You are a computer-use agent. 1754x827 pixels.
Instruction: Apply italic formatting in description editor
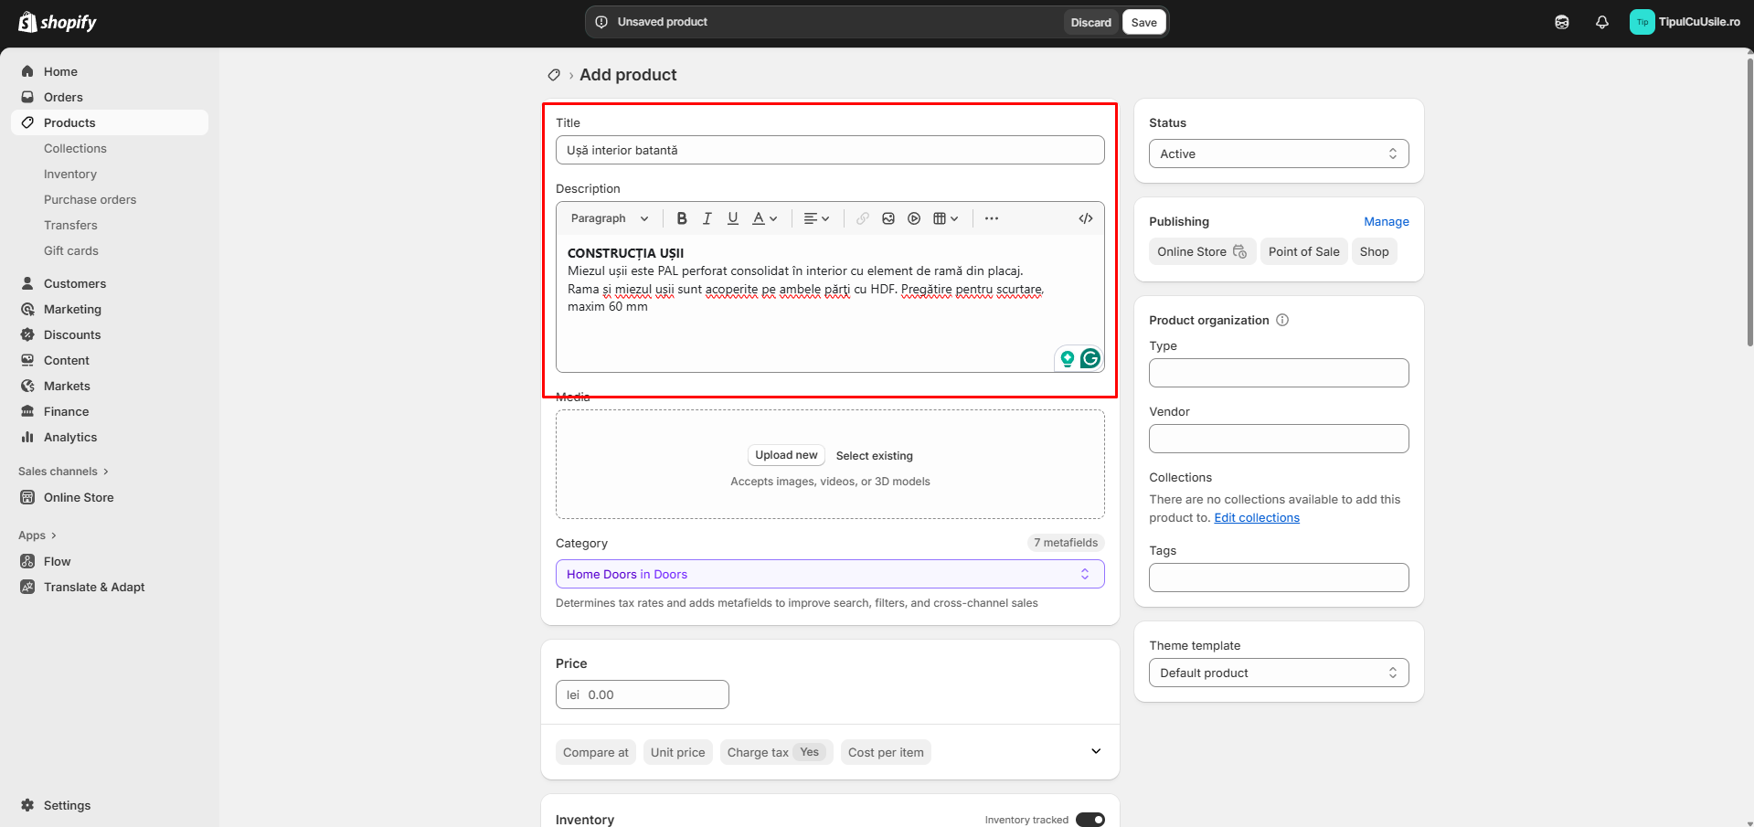pyautogui.click(x=707, y=218)
